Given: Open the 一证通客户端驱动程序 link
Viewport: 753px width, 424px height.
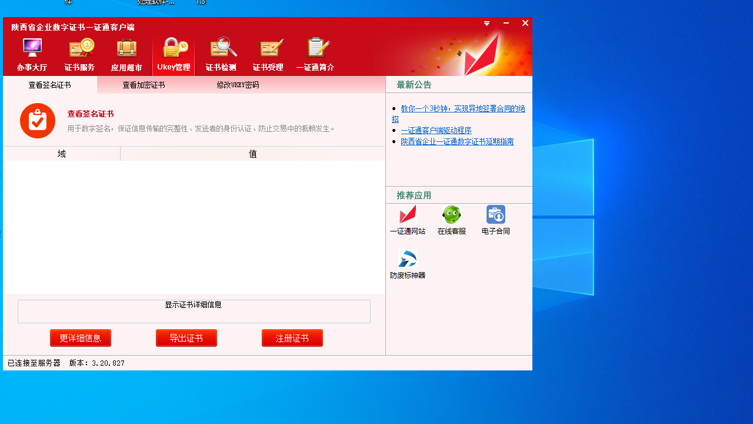Looking at the screenshot, I should tap(436, 130).
